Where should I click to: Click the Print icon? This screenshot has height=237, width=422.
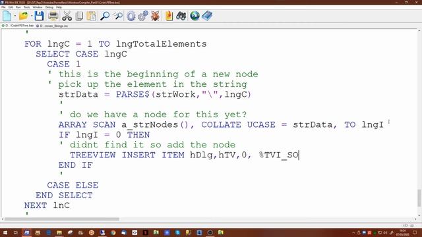tap(53, 16)
